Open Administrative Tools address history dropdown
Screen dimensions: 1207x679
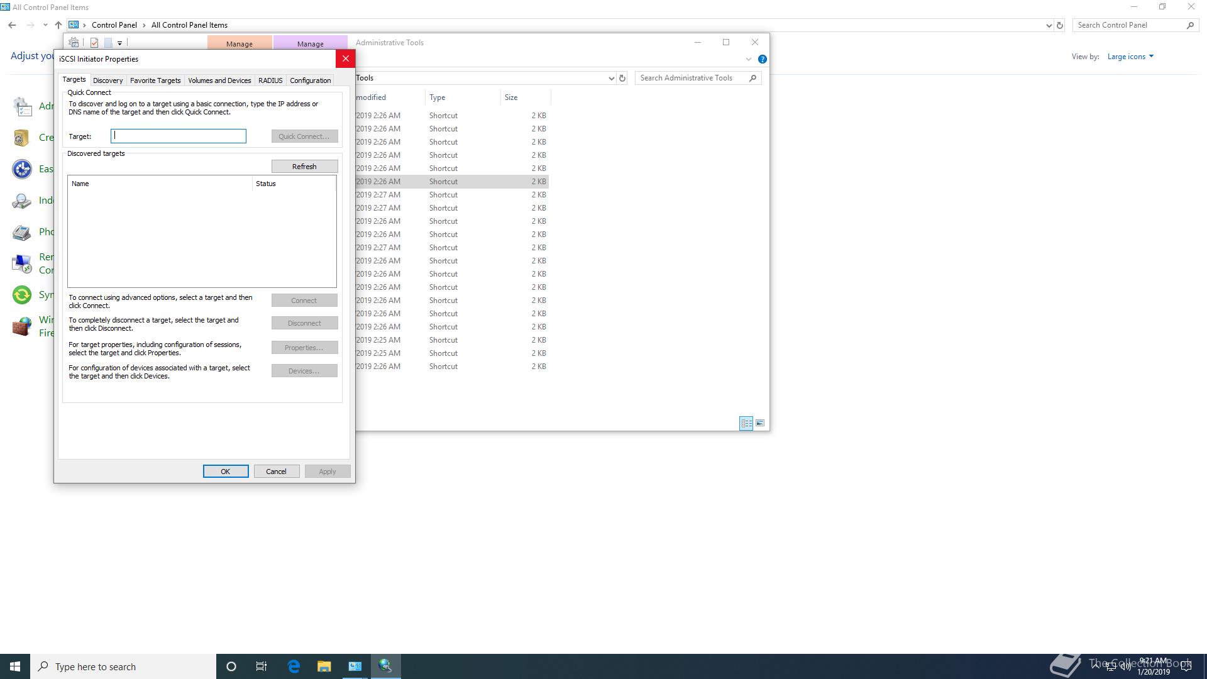[610, 78]
